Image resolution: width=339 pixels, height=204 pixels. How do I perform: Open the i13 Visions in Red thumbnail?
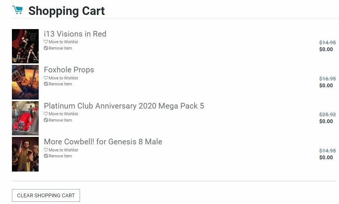pos(25,46)
